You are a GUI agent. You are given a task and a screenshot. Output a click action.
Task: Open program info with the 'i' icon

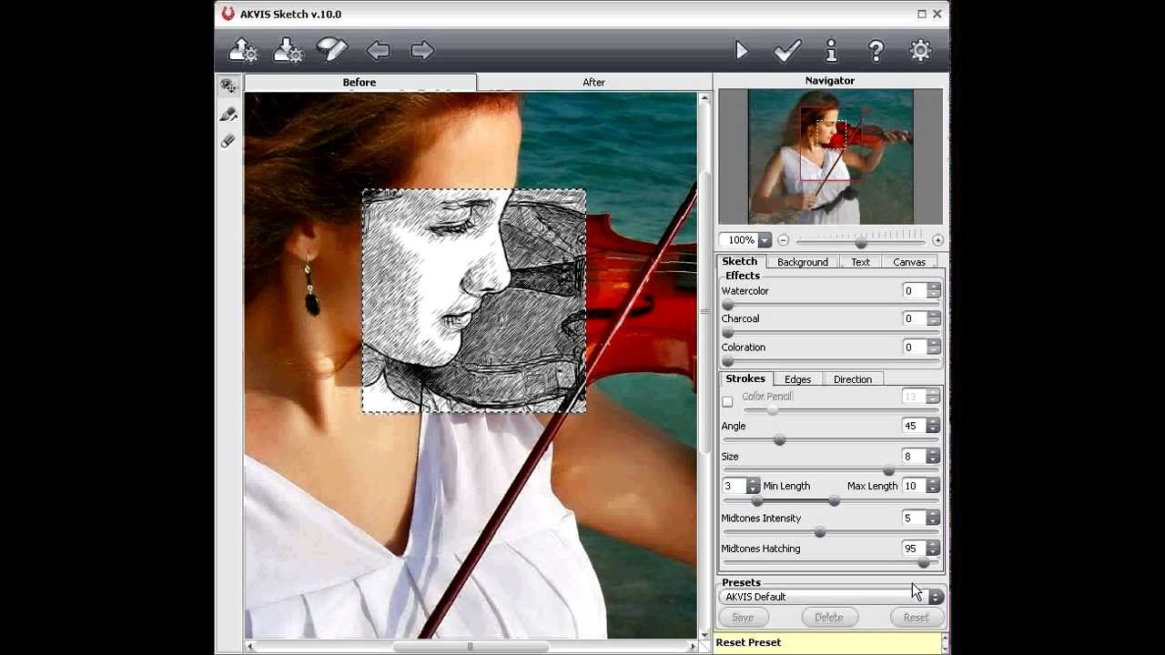[831, 50]
